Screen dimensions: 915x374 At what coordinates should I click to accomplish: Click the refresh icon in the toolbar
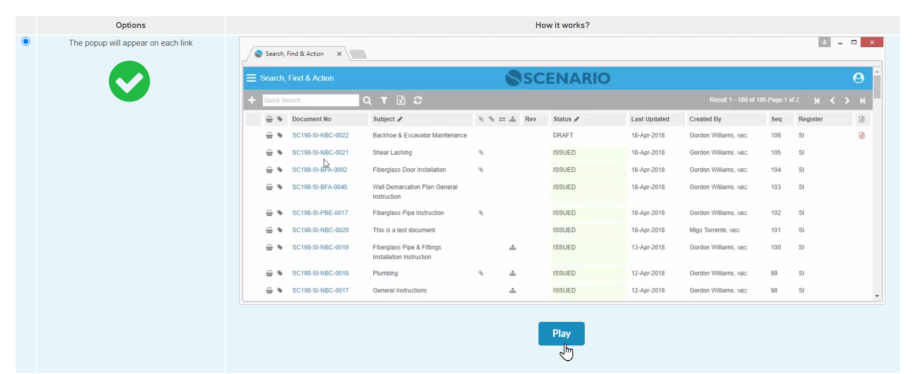pos(417,100)
